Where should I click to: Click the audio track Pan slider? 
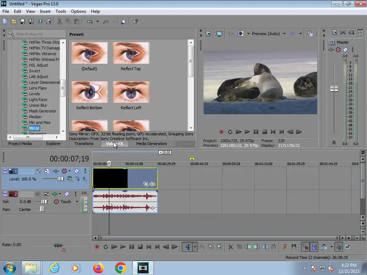(42, 209)
